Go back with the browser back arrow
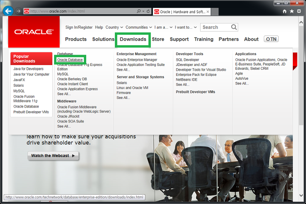306x204 pixels. [x=8, y=11]
